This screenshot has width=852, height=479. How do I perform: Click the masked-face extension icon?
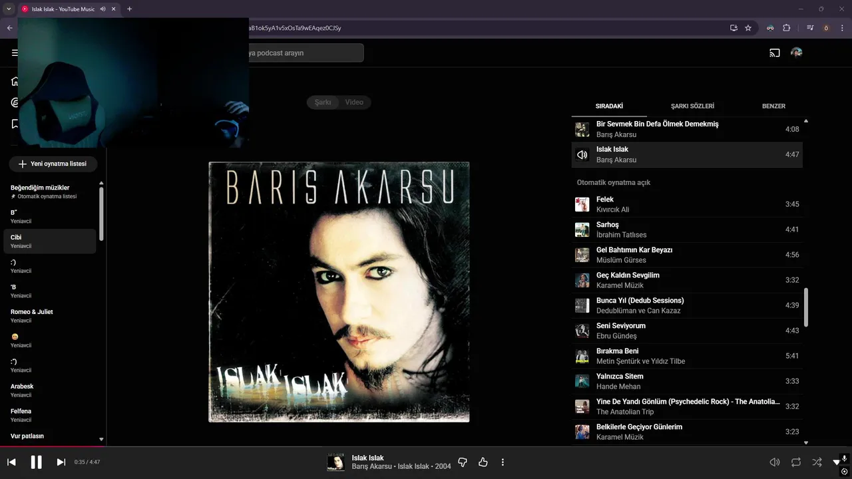click(770, 28)
